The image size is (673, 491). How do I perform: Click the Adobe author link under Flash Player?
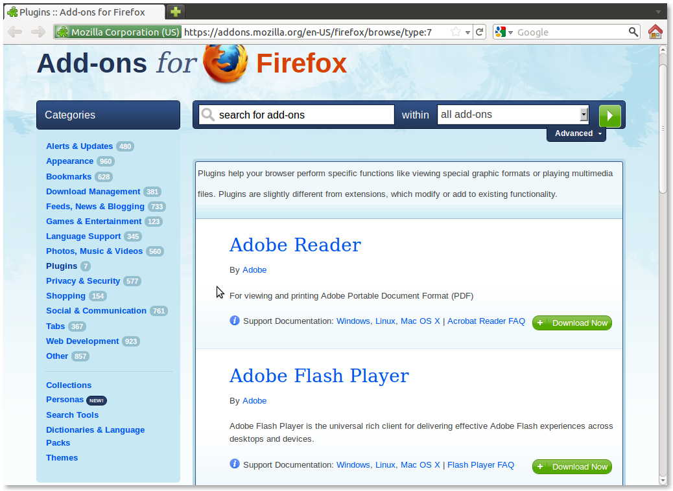click(x=255, y=401)
